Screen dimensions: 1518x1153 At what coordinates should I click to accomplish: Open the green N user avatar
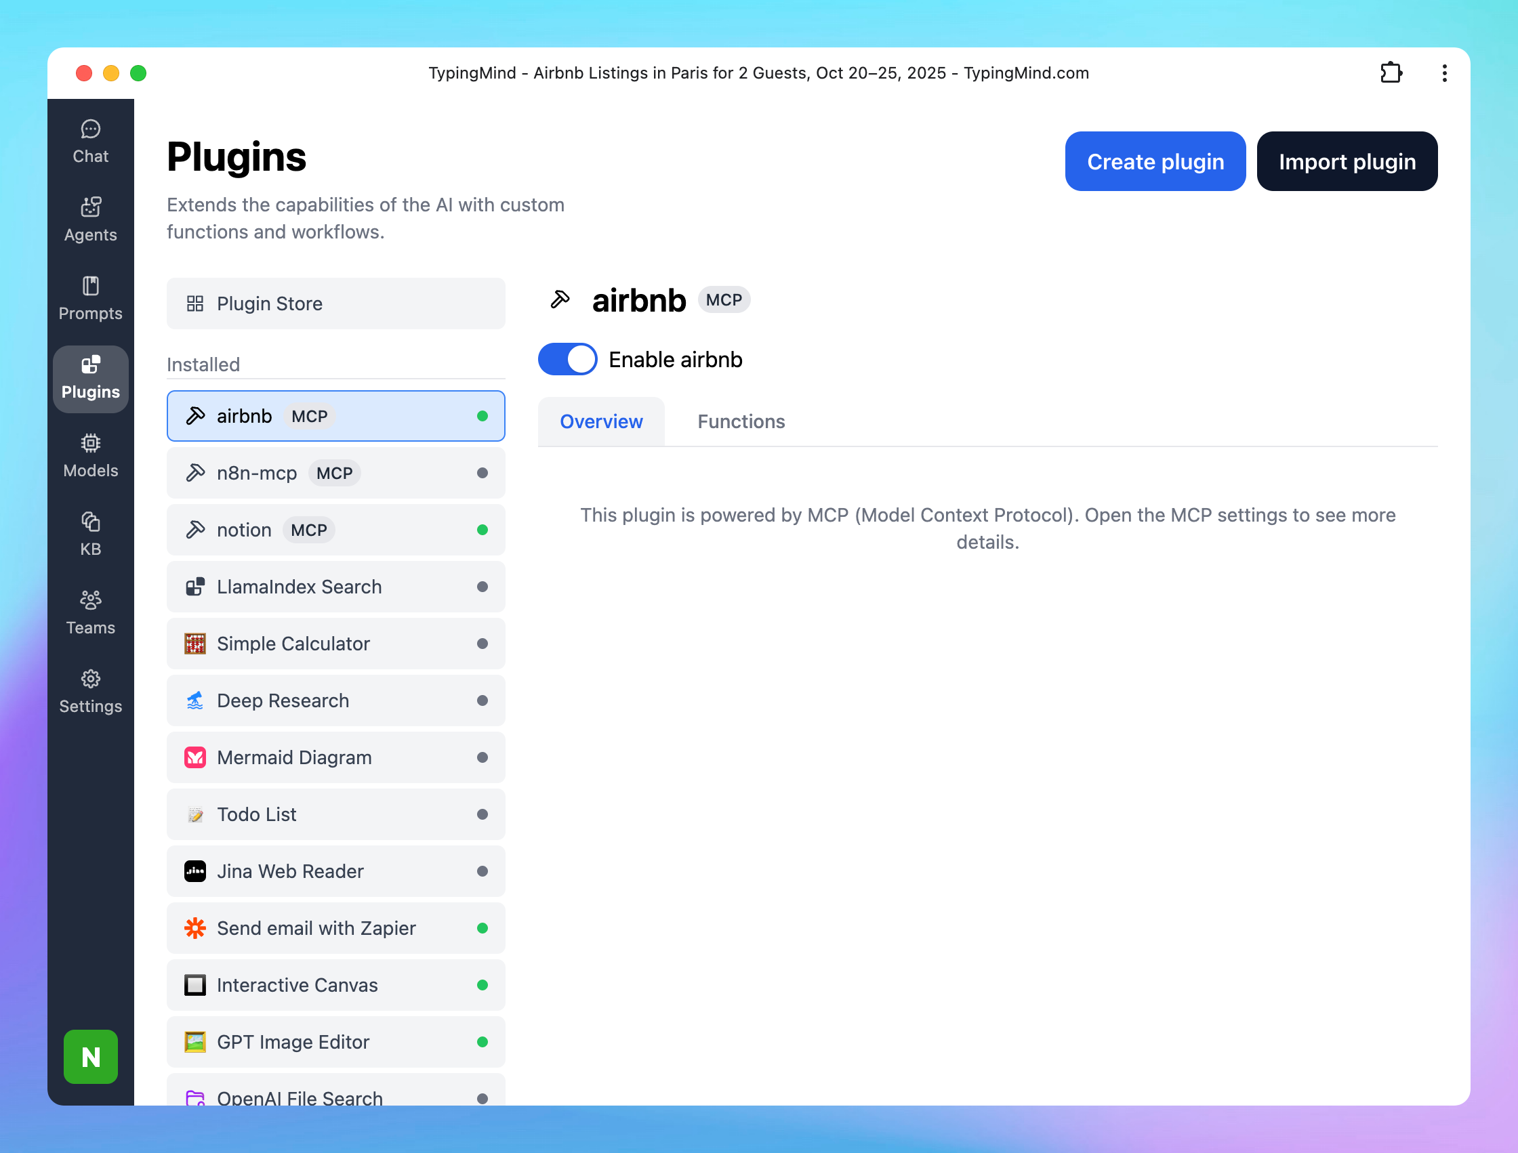click(x=90, y=1056)
